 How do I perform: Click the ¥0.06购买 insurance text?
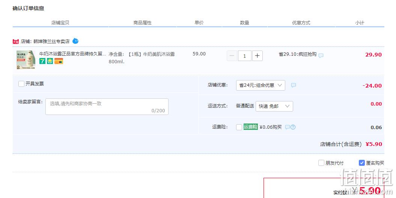[x=271, y=127]
